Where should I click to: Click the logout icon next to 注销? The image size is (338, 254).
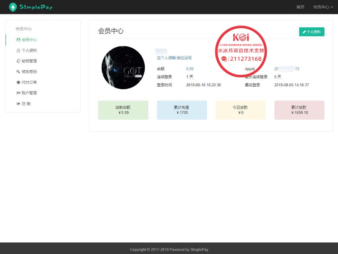19,104
